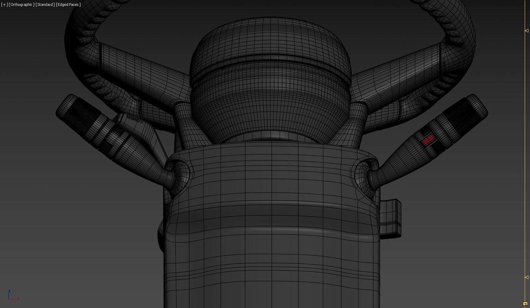
Task: Open the General viewport [+] menu
Action: tap(4, 4)
